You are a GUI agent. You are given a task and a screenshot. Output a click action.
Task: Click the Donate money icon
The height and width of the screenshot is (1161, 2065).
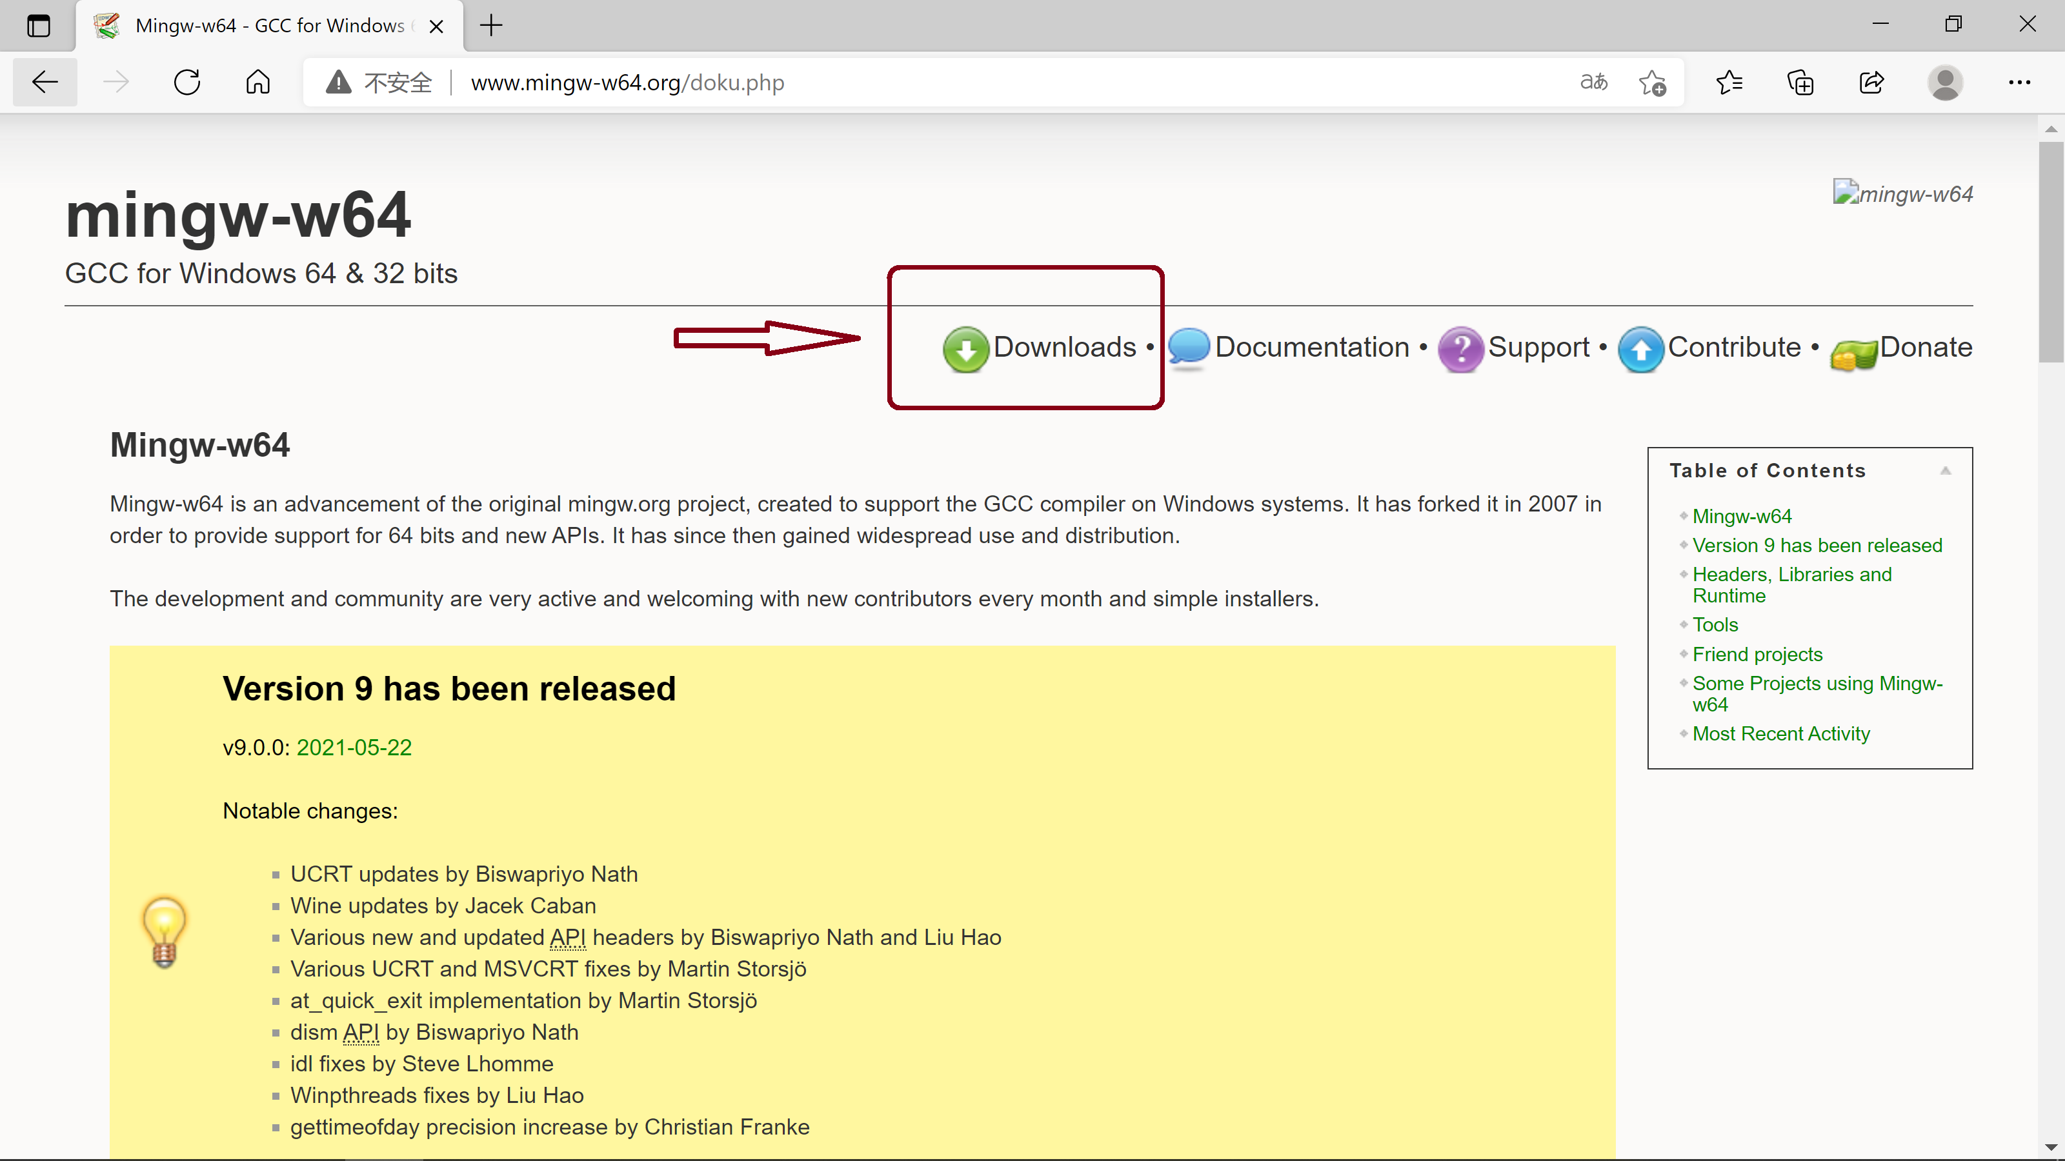[x=1853, y=353]
